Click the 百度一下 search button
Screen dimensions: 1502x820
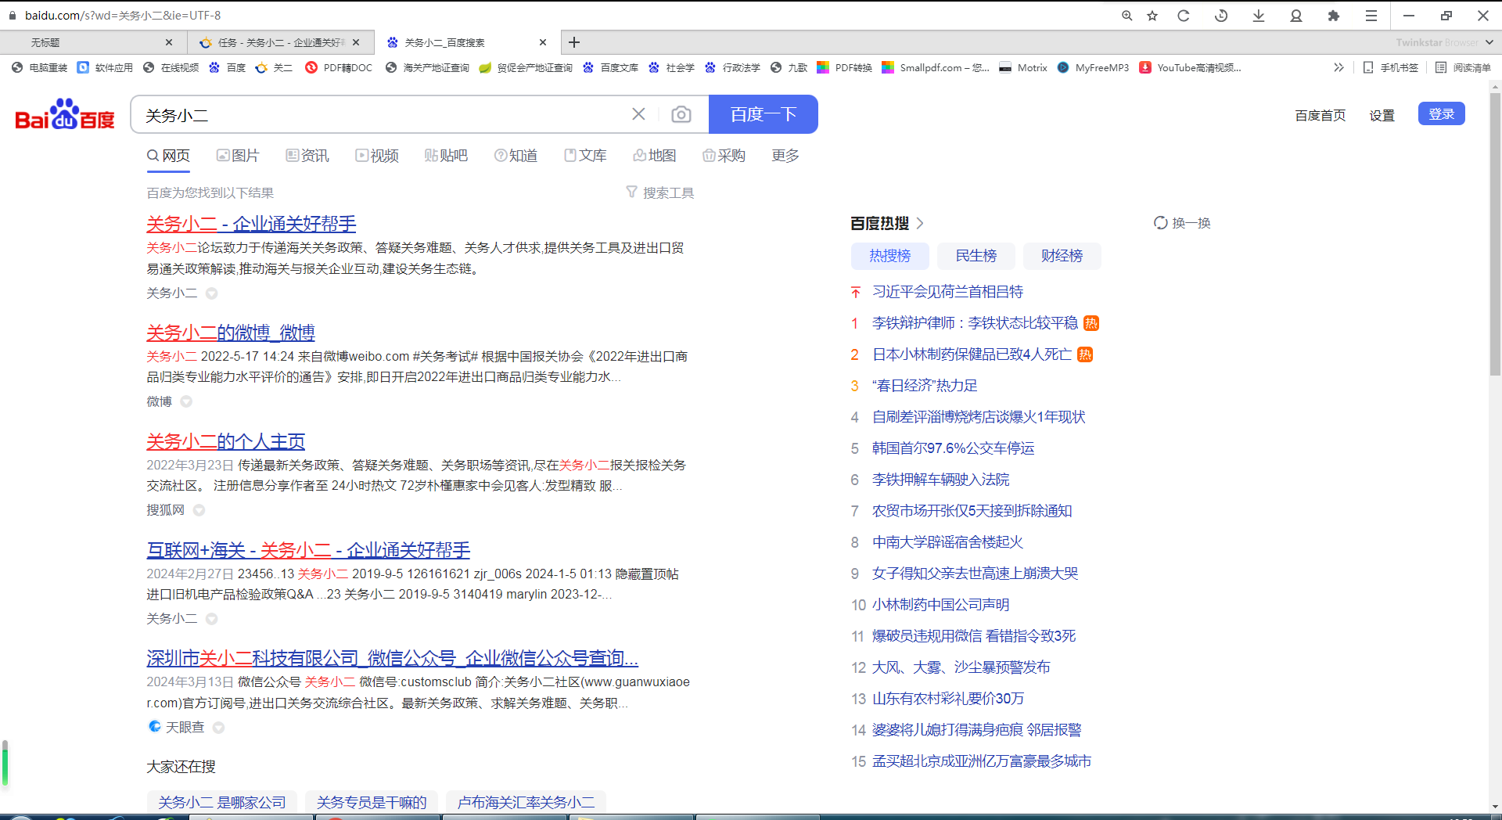pyautogui.click(x=764, y=114)
